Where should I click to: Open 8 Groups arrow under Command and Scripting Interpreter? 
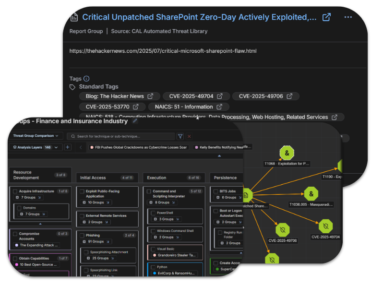173,202
